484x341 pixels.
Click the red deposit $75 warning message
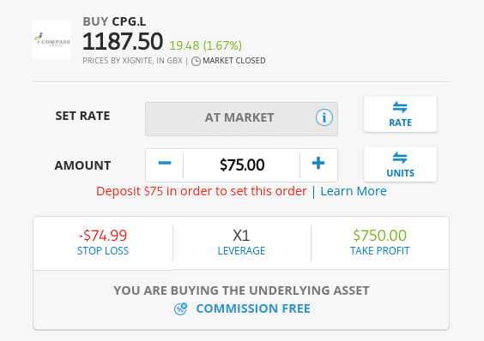tap(202, 191)
